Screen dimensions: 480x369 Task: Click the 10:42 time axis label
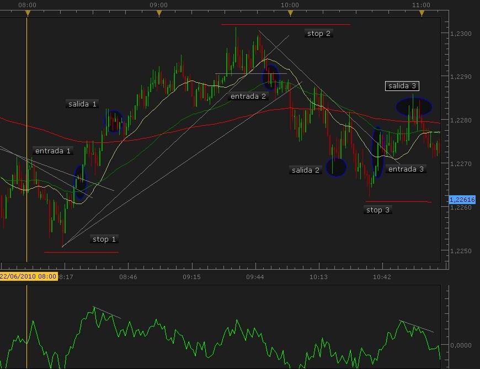pyautogui.click(x=382, y=277)
